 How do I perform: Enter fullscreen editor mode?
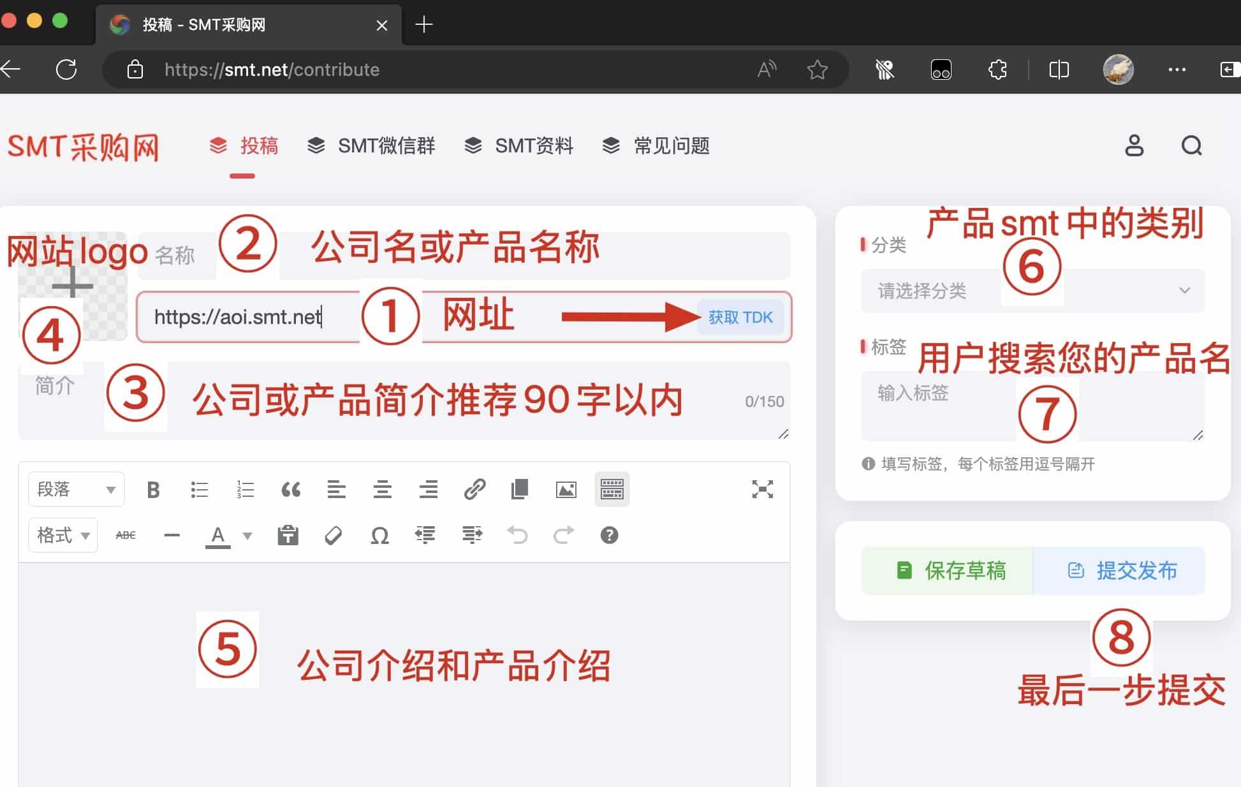tap(762, 490)
